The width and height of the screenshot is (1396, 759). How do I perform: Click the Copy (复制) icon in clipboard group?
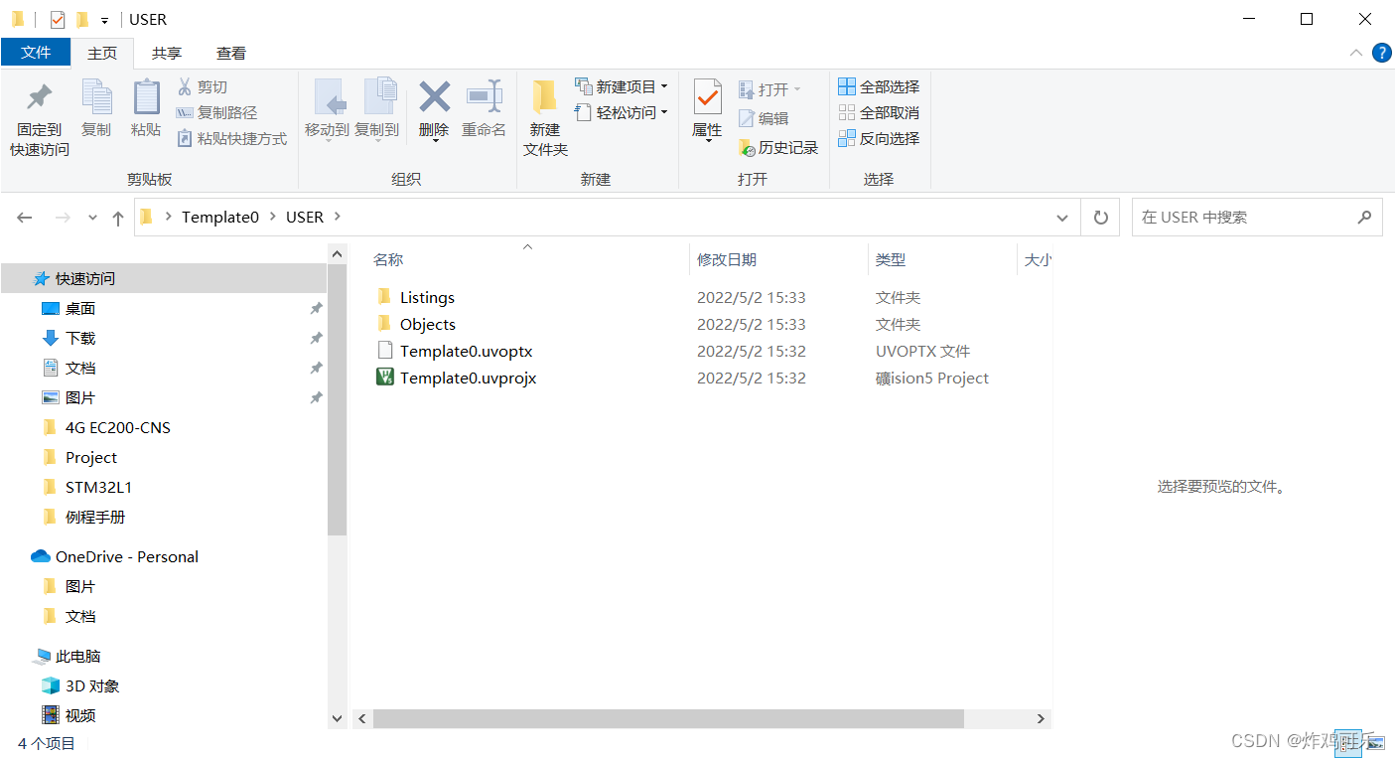pyautogui.click(x=96, y=97)
